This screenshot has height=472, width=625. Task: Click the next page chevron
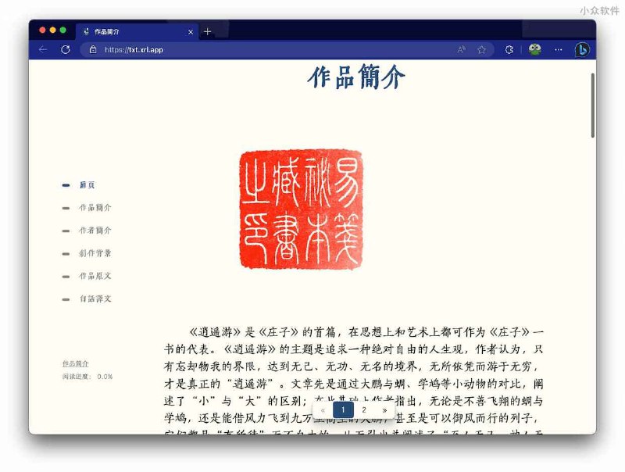(x=385, y=409)
